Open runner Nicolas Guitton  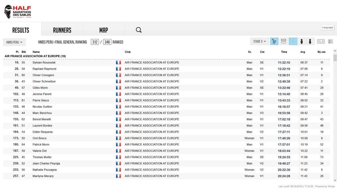[42, 107]
